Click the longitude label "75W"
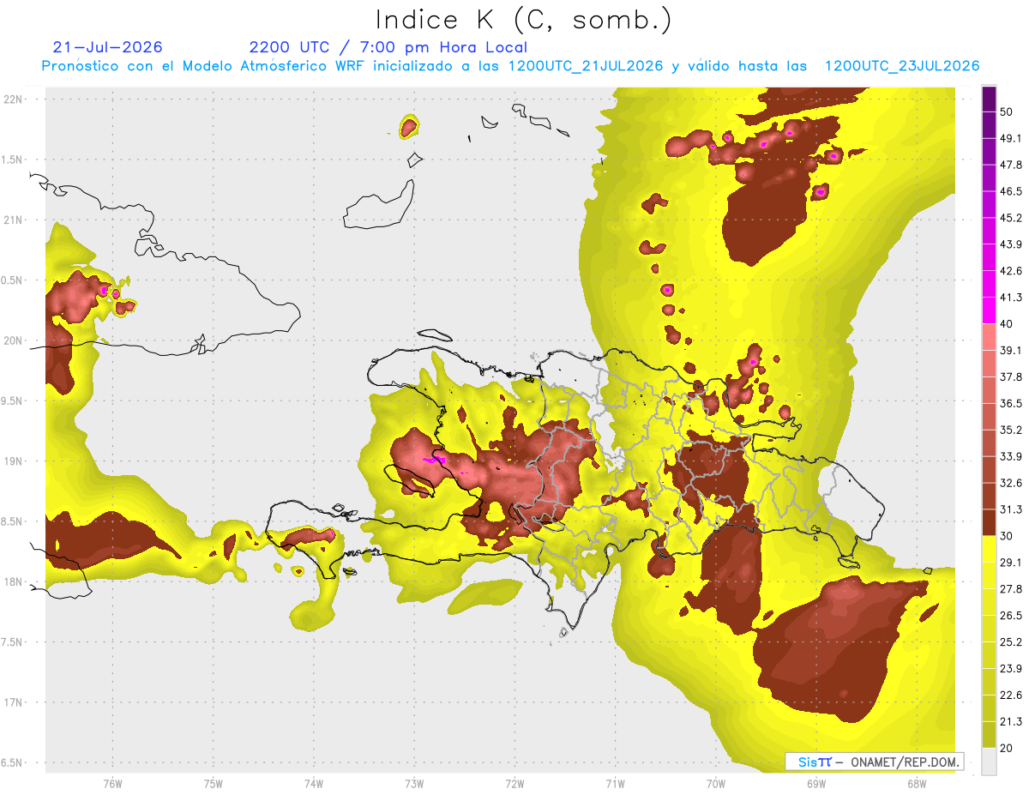The height and width of the screenshot is (795, 1029). click(x=214, y=784)
